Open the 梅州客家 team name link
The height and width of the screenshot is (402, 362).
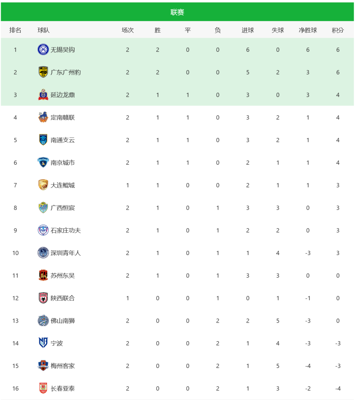(63, 366)
